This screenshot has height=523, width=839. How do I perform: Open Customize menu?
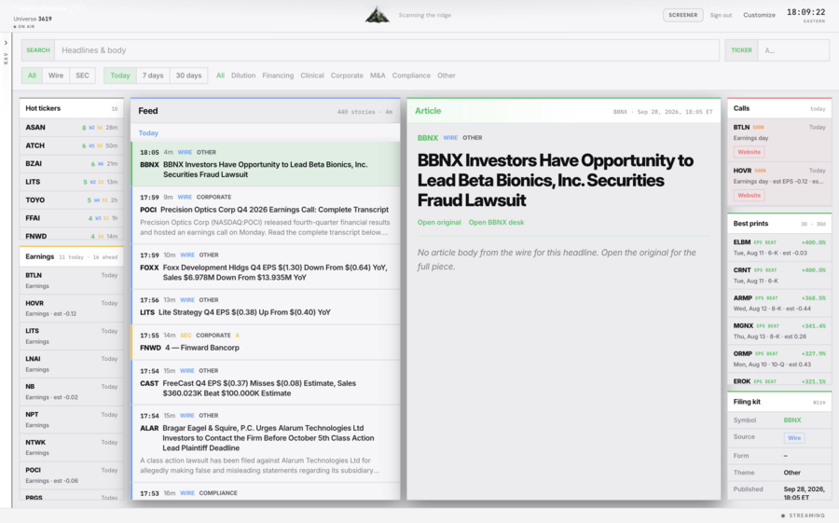pos(759,15)
